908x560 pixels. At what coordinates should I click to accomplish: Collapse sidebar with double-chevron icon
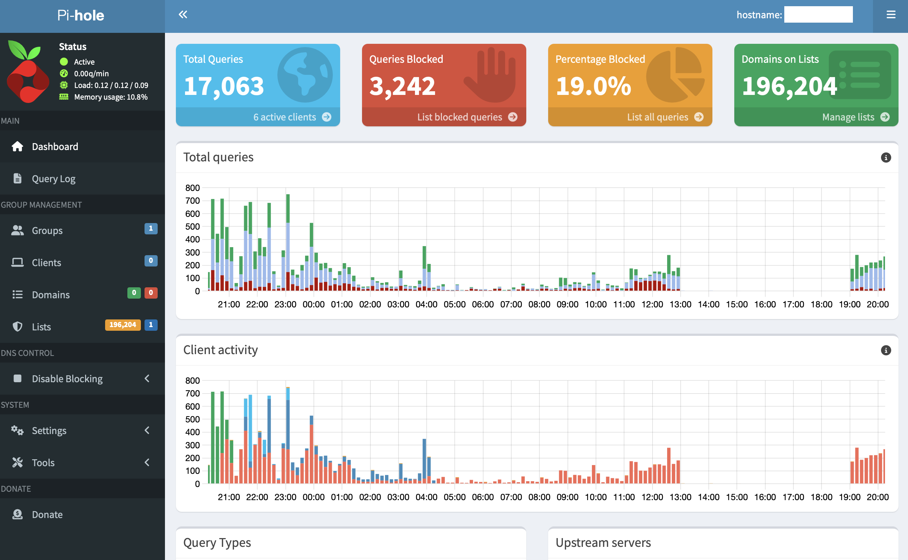(183, 15)
